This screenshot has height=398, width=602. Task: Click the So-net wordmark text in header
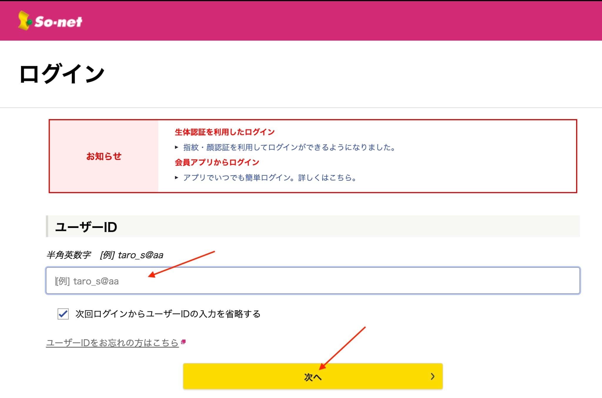pos(58,22)
